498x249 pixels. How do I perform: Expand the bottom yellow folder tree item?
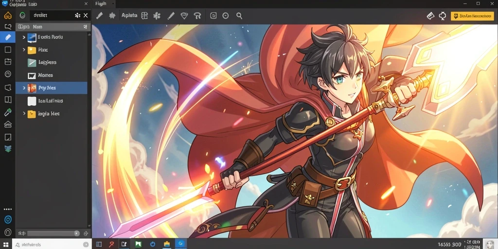pos(24,113)
